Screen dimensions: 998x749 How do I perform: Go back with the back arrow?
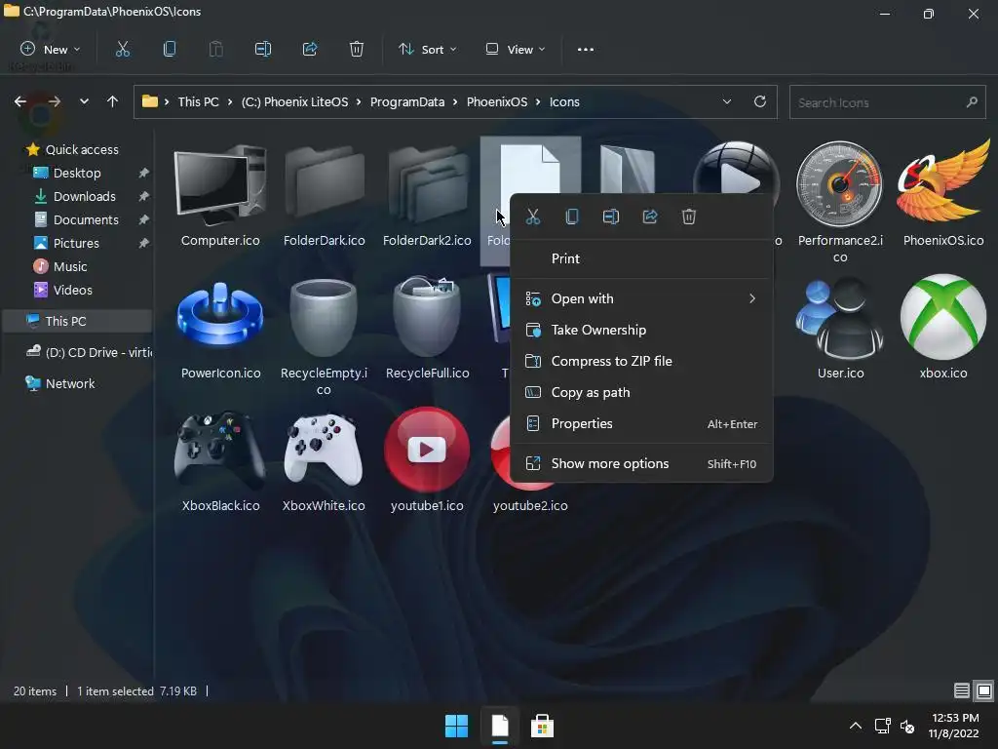point(20,101)
